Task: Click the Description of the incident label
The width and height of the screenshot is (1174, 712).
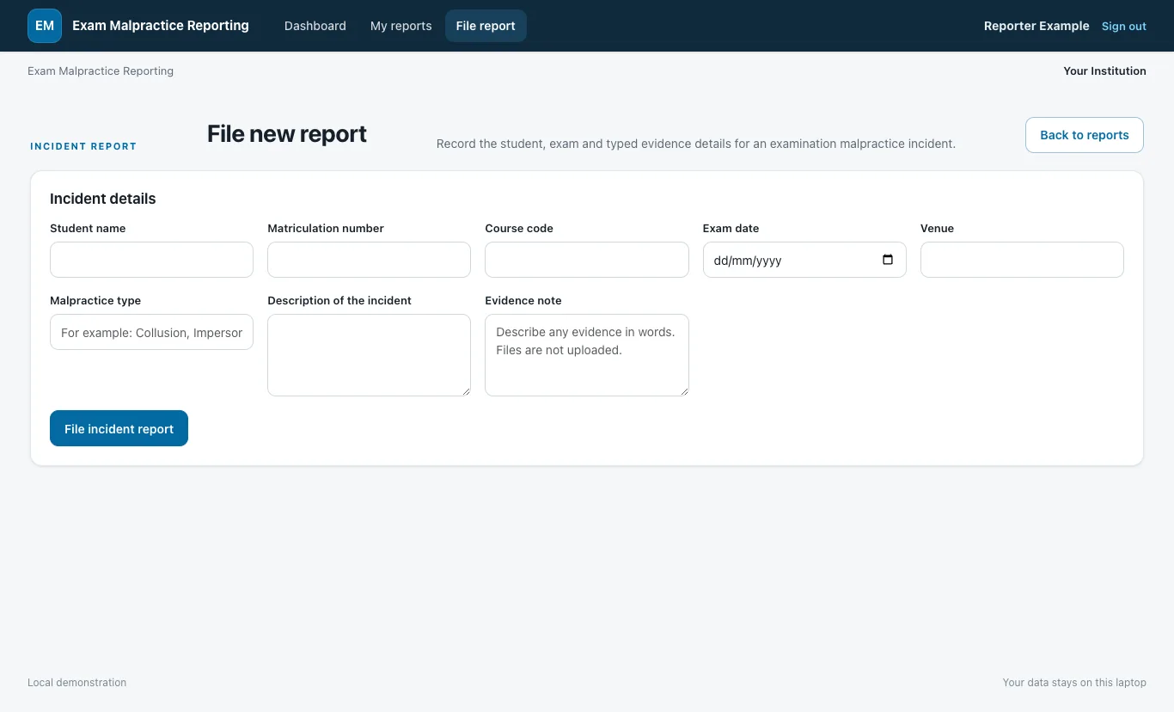Action: point(339,301)
